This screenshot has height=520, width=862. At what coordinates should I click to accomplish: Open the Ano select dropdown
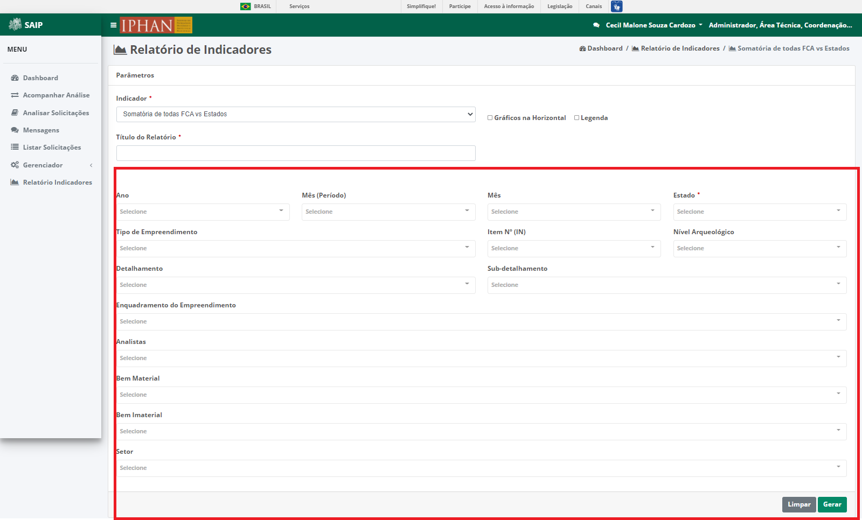(x=203, y=212)
